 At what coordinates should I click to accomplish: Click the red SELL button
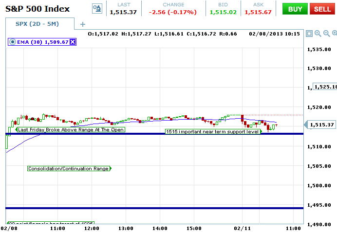click(x=322, y=9)
